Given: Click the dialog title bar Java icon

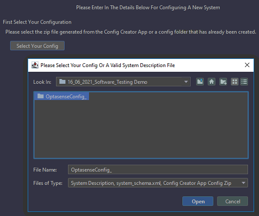Looking at the screenshot, I should (x=35, y=65).
